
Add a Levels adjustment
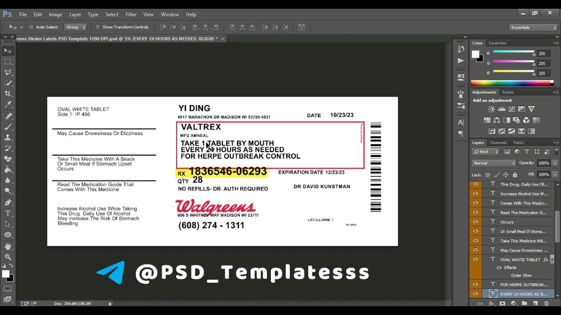501,109
